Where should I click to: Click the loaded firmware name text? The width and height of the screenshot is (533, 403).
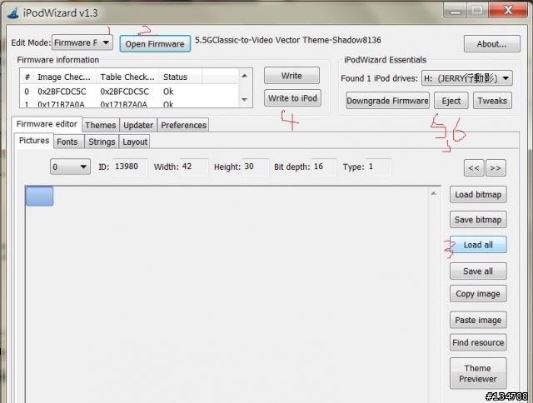coord(288,40)
